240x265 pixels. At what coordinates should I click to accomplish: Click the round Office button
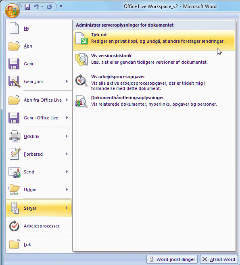[x=12, y=10]
